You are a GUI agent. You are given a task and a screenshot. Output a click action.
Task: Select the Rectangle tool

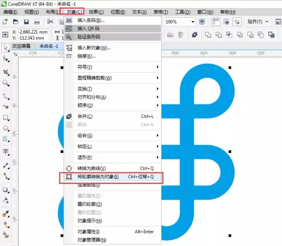(6, 118)
